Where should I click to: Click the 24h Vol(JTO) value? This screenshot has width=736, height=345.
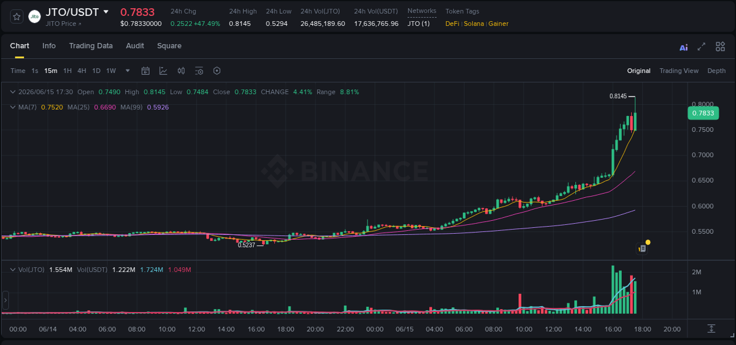[323, 24]
